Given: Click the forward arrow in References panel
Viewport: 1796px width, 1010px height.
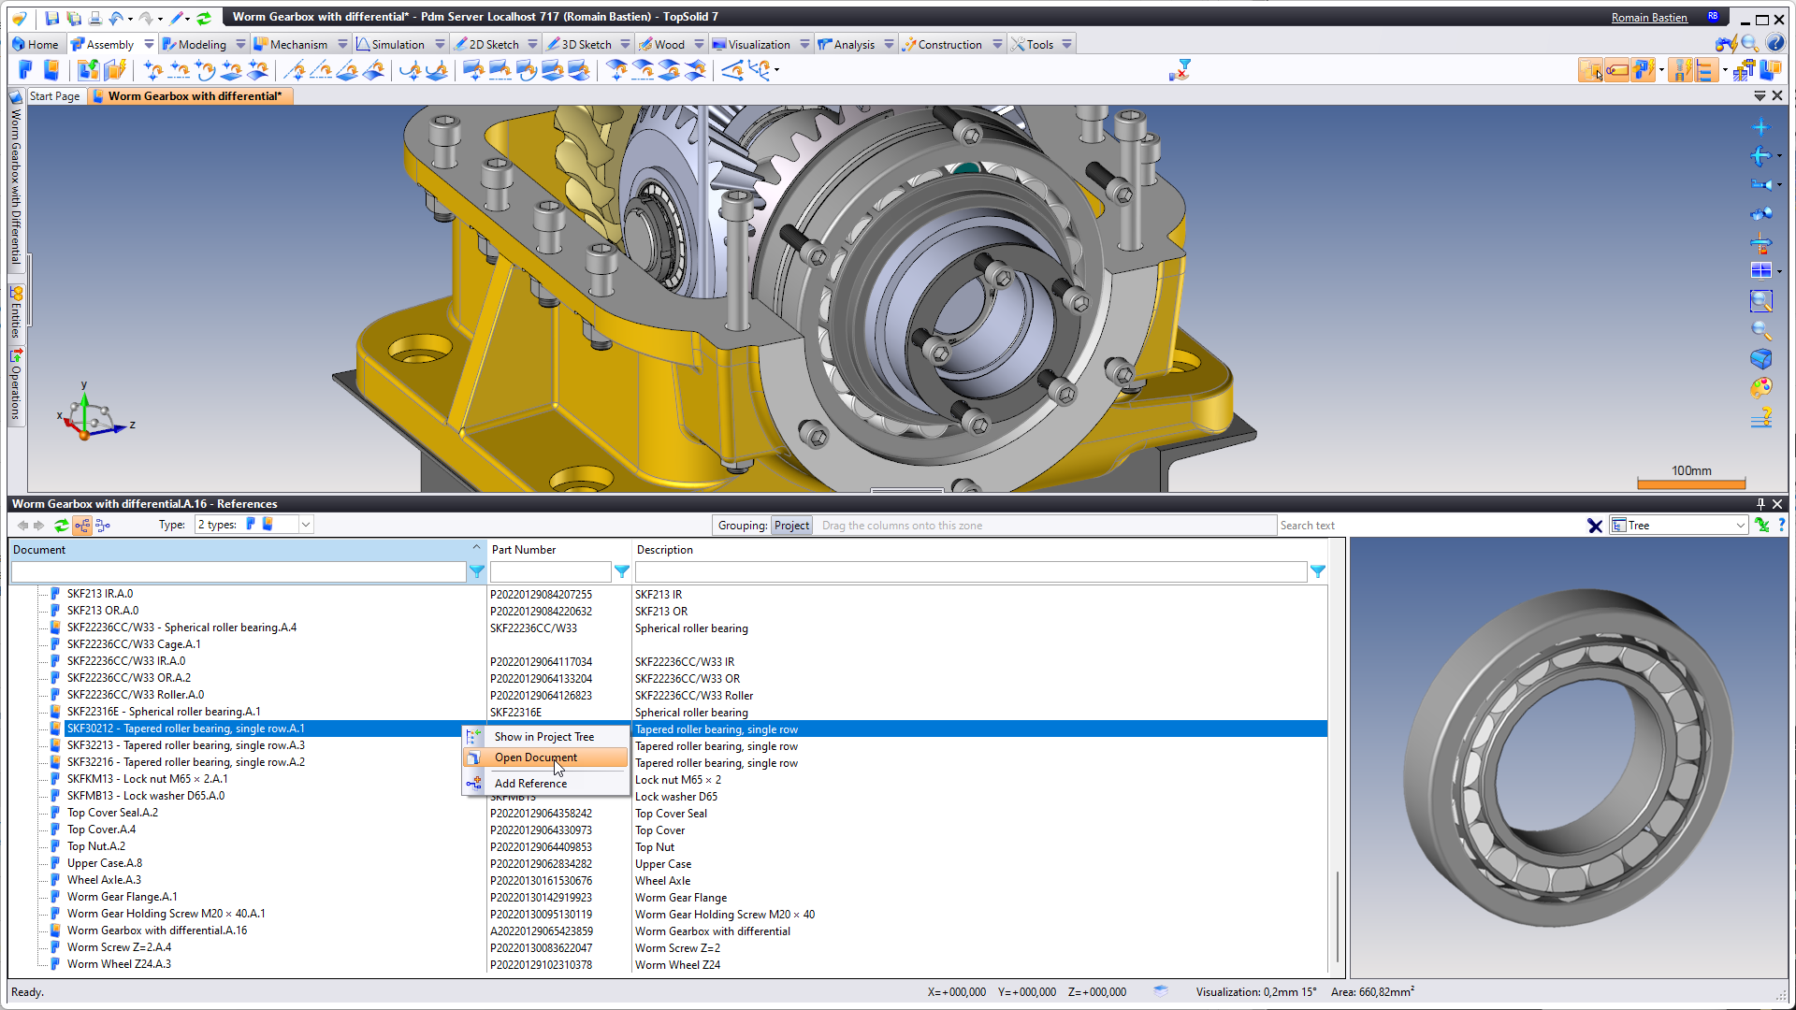Looking at the screenshot, I should [39, 526].
